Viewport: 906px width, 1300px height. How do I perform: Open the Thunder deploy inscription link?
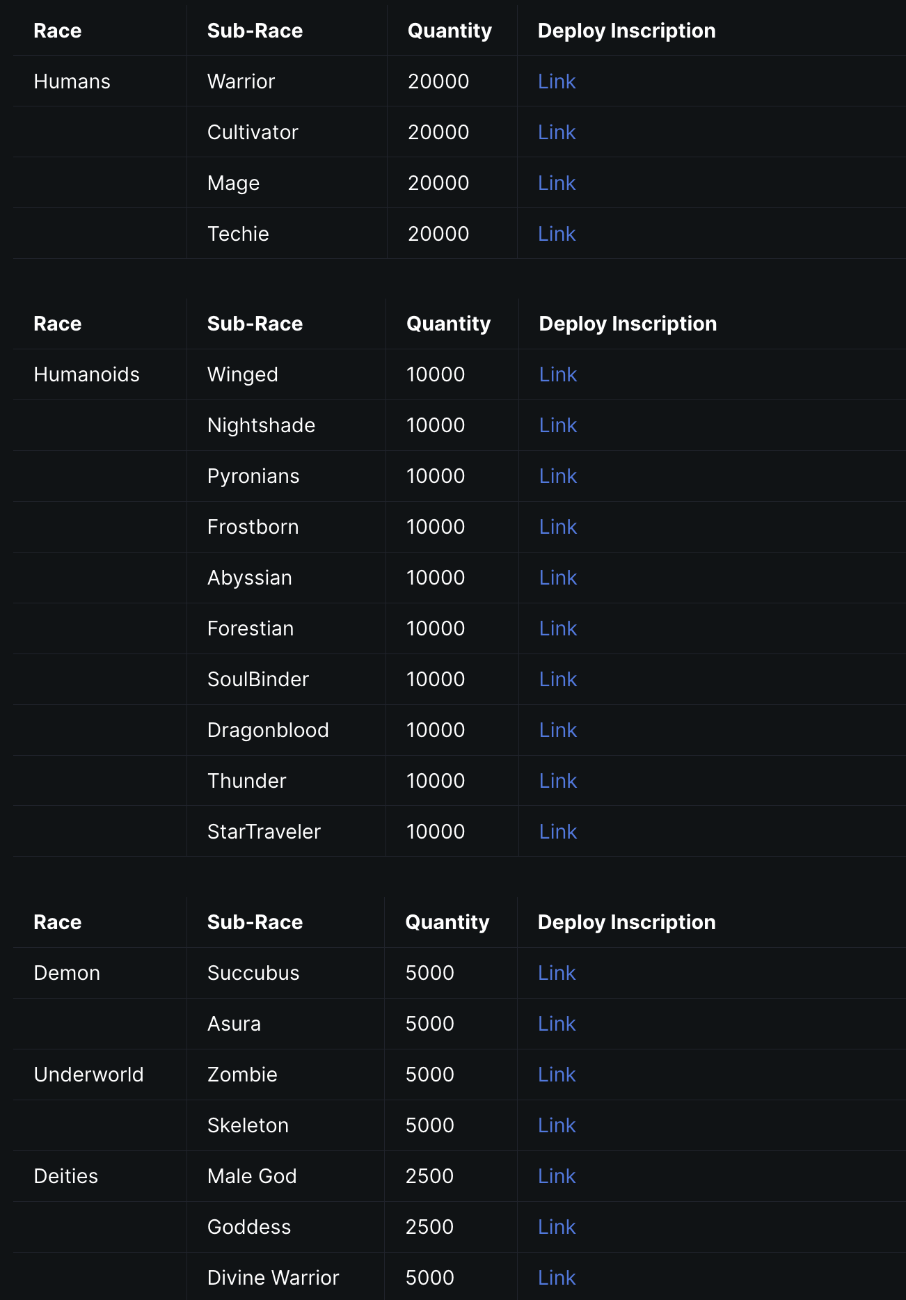coord(558,781)
